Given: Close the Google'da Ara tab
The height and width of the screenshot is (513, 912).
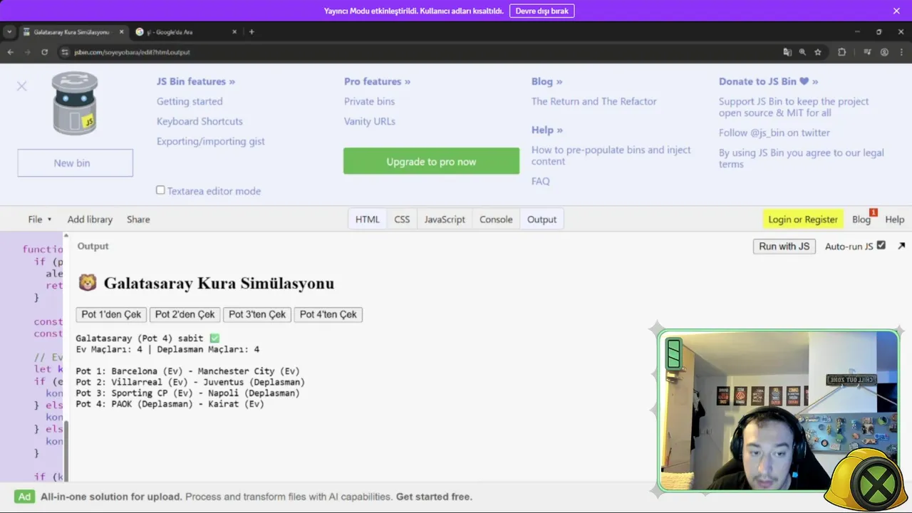Looking at the screenshot, I should (x=234, y=32).
